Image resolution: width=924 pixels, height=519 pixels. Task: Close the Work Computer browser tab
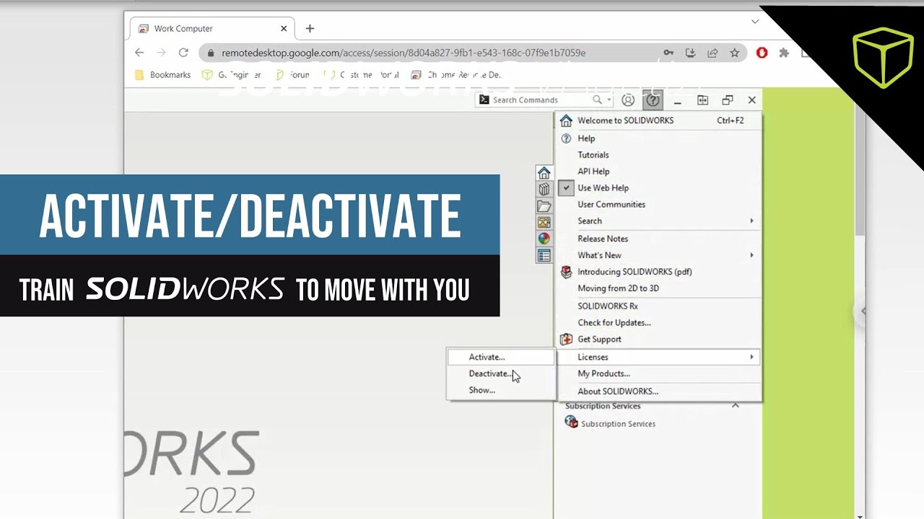point(284,29)
